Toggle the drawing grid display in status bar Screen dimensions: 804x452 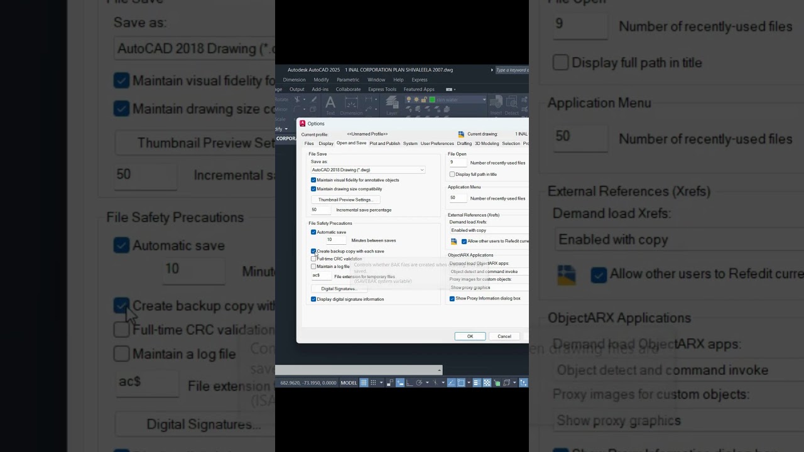tap(364, 382)
